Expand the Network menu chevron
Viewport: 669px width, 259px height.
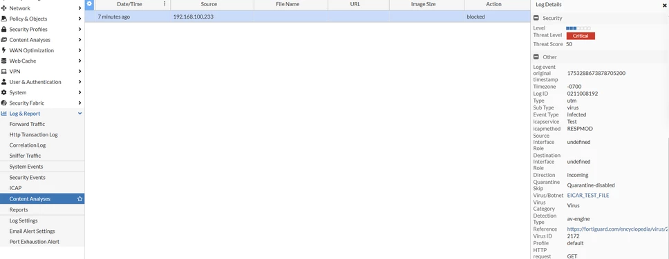pos(79,8)
